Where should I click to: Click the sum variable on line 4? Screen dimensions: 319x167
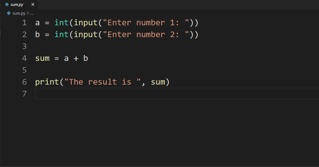(42, 58)
